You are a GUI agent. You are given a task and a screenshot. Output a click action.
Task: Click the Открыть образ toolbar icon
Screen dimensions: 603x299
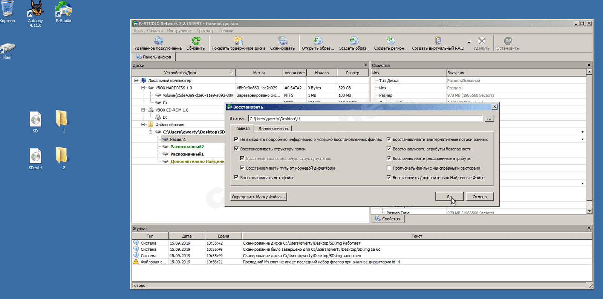[x=318, y=41]
